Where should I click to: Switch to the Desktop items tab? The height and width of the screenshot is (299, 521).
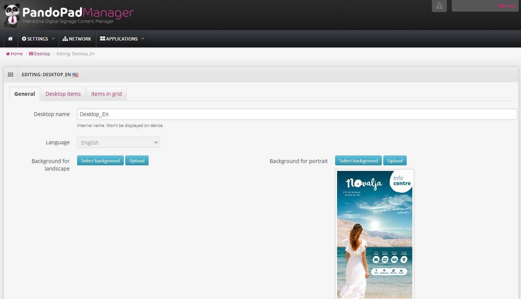coord(63,94)
